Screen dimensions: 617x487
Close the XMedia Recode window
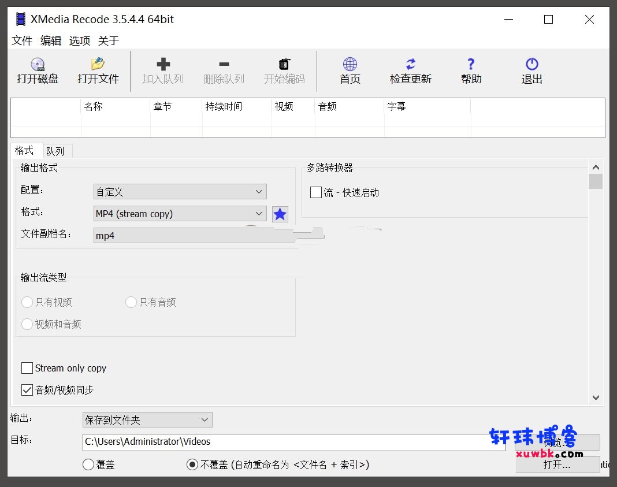[589, 19]
